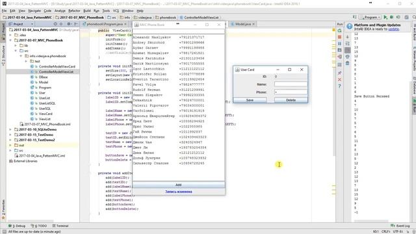416x234 pixels.
Task: Open the Program run configuration dropdown
Action: click(370, 18)
